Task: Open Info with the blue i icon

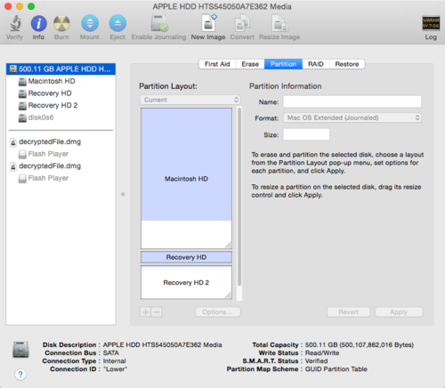Action: [x=39, y=23]
